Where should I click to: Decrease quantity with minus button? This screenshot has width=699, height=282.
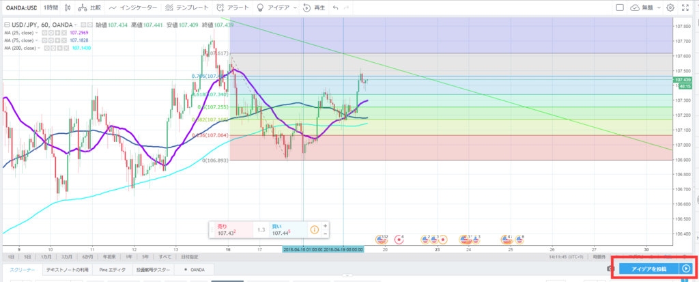coord(325,234)
